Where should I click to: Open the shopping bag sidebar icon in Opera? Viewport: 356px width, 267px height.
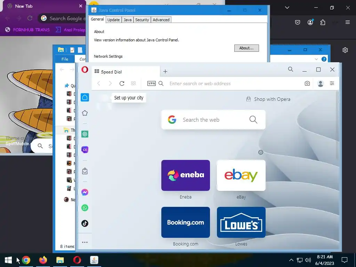coord(85,171)
